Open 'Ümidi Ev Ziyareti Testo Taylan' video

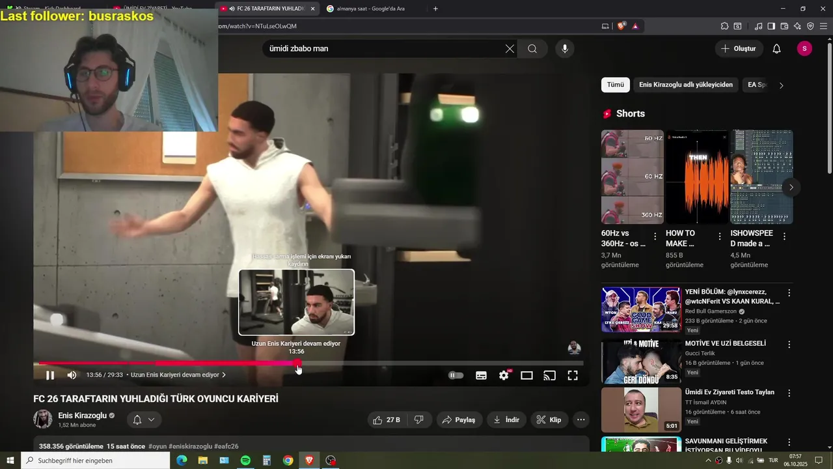pos(730,392)
